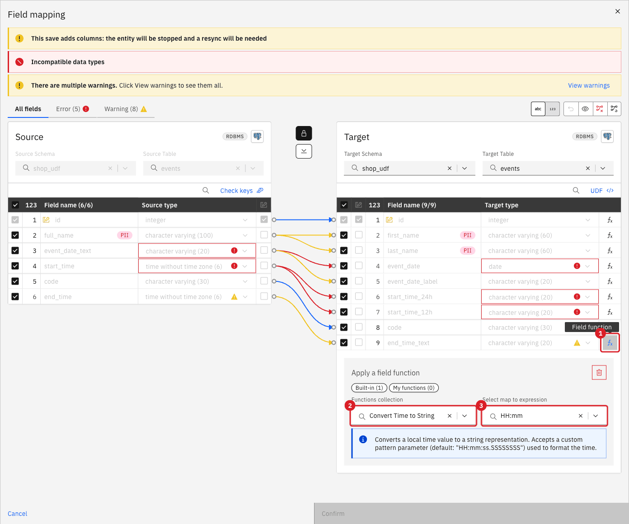This screenshot has width=629, height=524.
Task: Uncheck the target last_name row checkbox
Action: (344, 251)
